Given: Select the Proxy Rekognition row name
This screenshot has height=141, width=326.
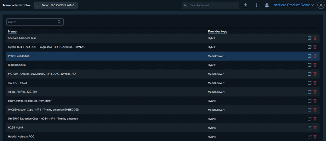Looking at the screenshot, I should [x=19, y=56].
